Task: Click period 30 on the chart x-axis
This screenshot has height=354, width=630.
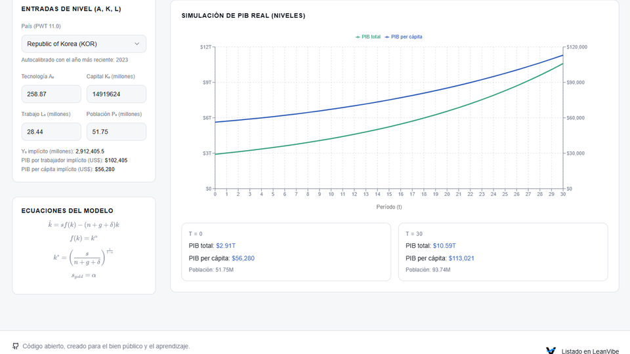Action: click(x=563, y=194)
